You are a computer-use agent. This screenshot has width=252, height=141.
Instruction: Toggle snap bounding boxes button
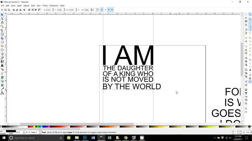(x=250, y=19)
